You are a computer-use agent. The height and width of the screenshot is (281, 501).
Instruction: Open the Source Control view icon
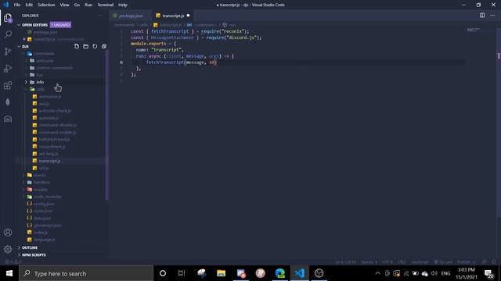8,52
